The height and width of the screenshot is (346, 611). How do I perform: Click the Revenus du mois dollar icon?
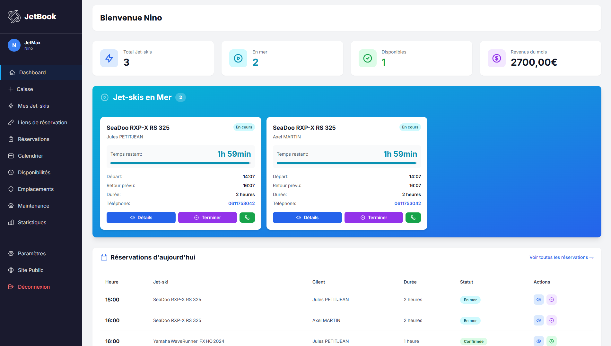pyautogui.click(x=496, y=58)
